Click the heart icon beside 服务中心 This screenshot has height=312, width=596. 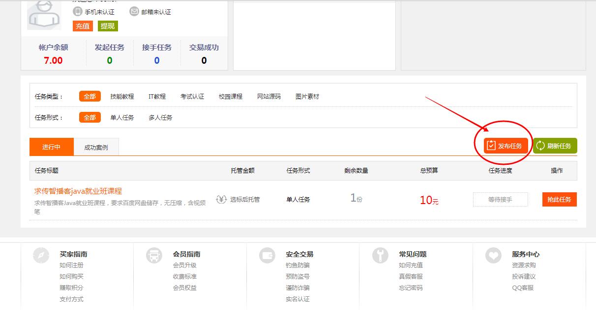tap(493, 256)
